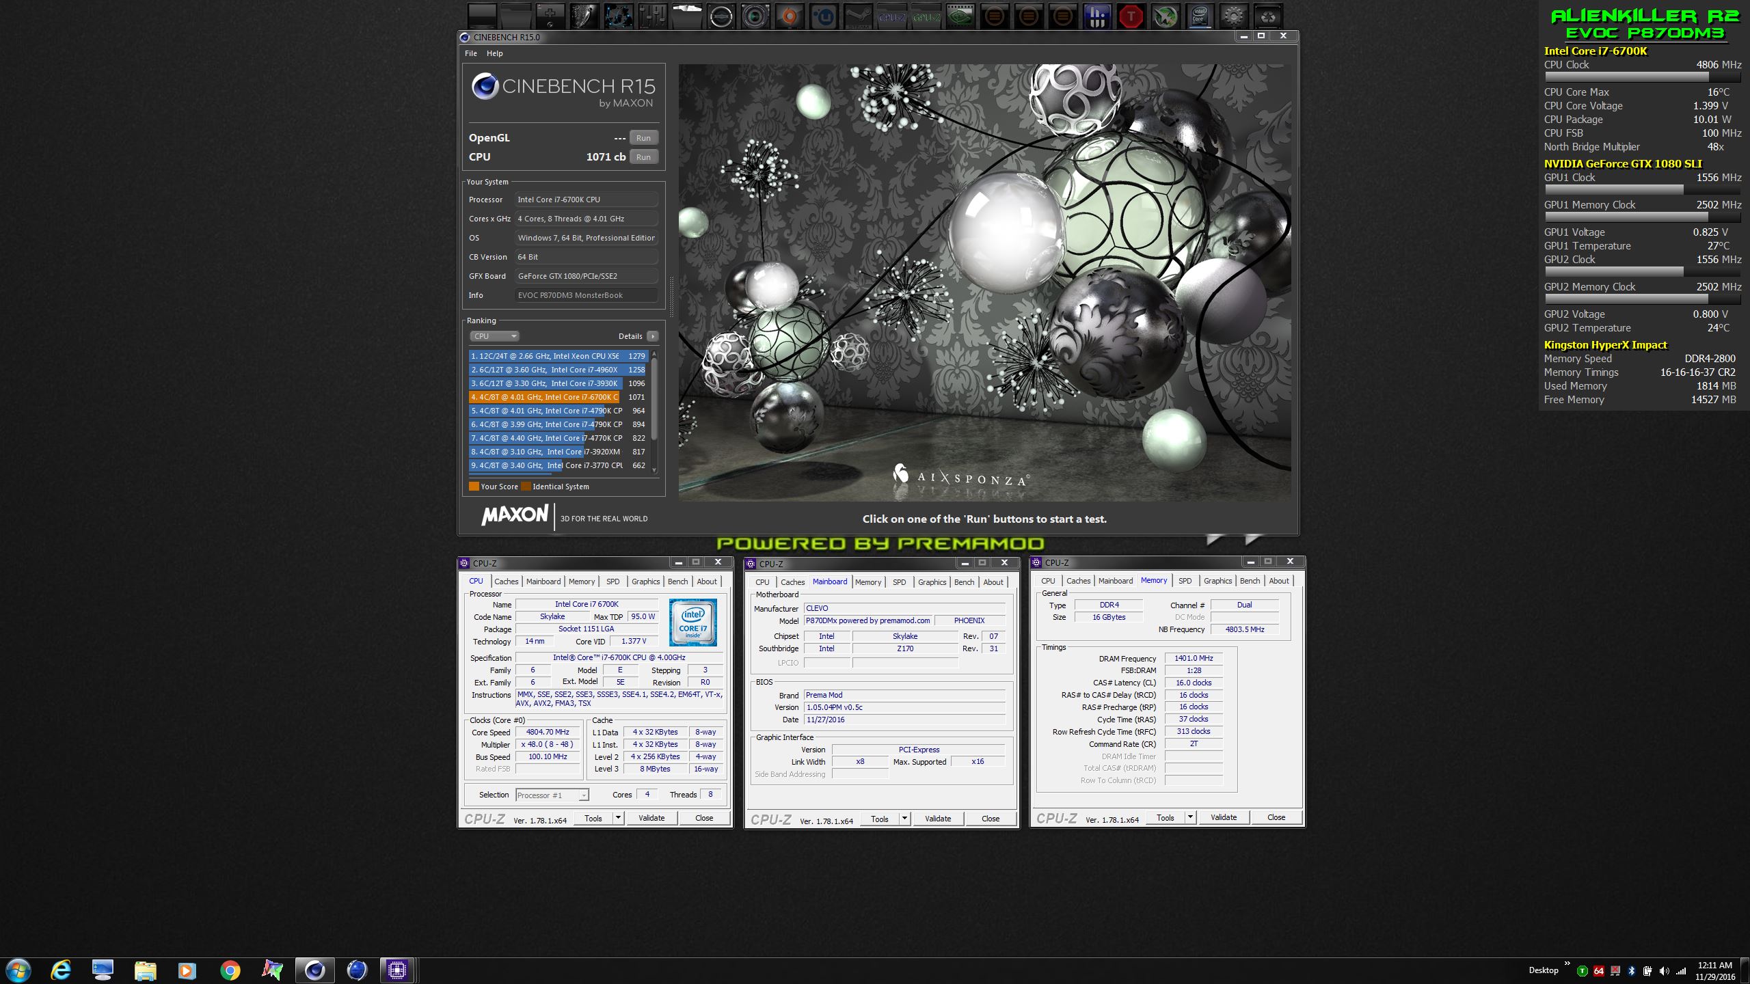This screenshot has height=984, width=1750.
Task: Click the Info field EVOC P870DM3 MonsterBook
Action: click(x=586, y=295)
